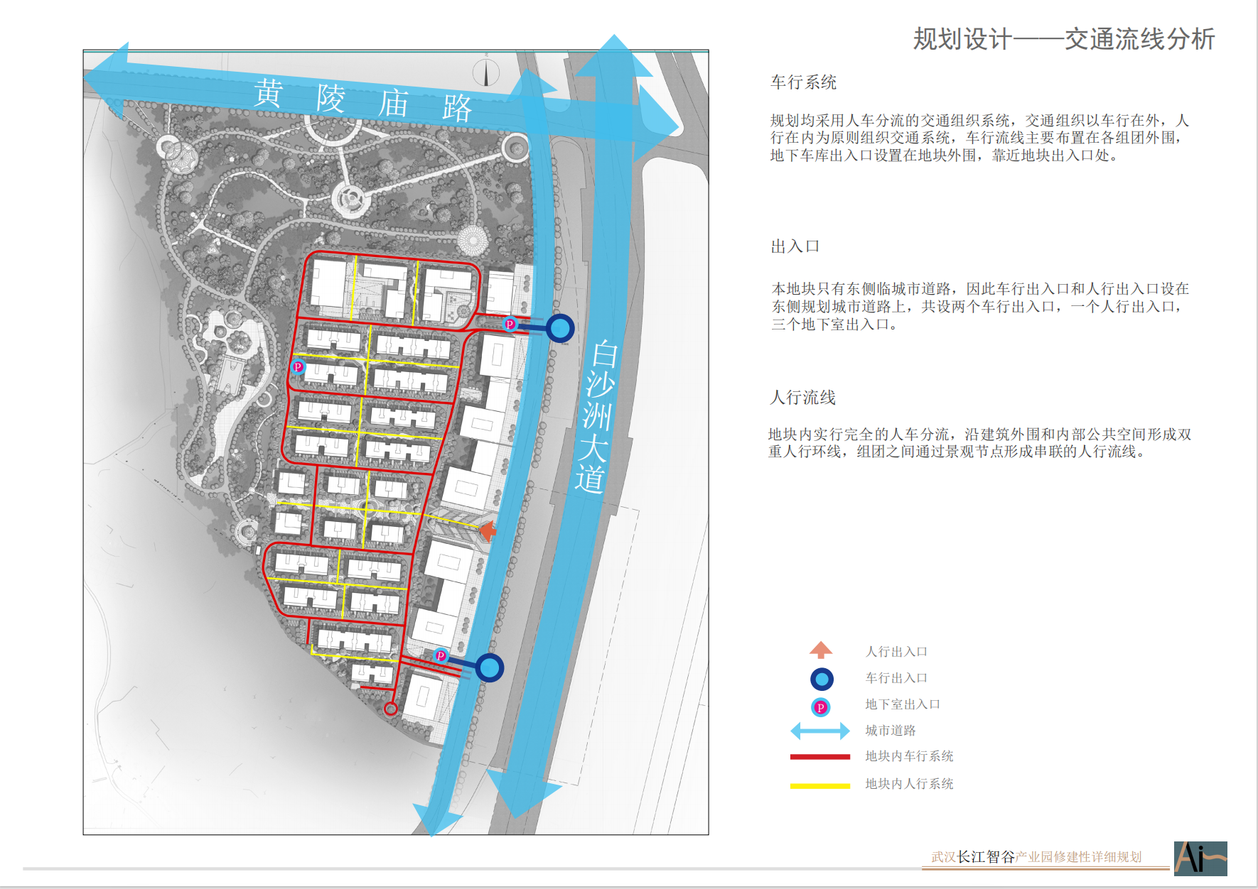Click the red line swatch for 地块内车行系统
Screen dimensions: 1258x889
click(820, 757)
